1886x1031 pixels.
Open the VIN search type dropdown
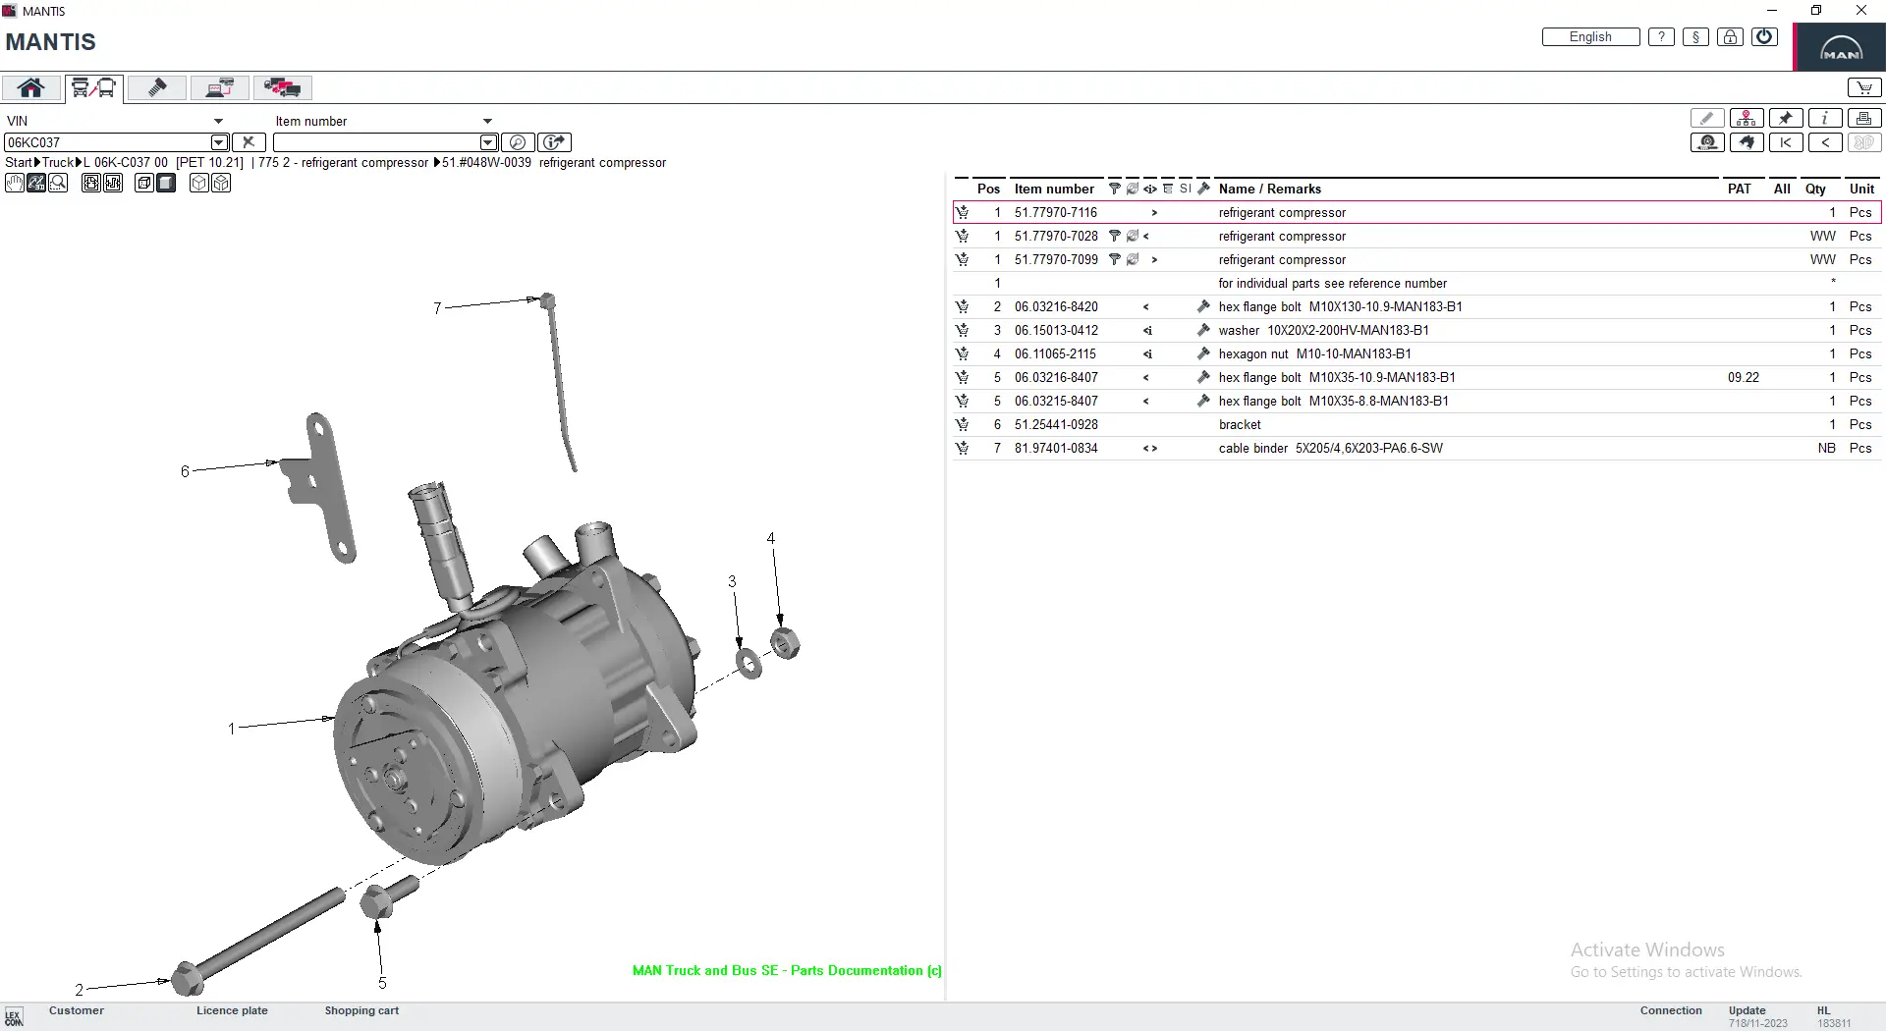(x=218, y=121)
